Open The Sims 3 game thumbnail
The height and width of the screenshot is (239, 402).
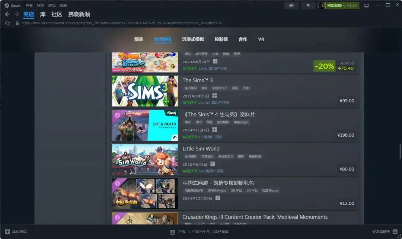pyautogui.click(x=145, y=91)
